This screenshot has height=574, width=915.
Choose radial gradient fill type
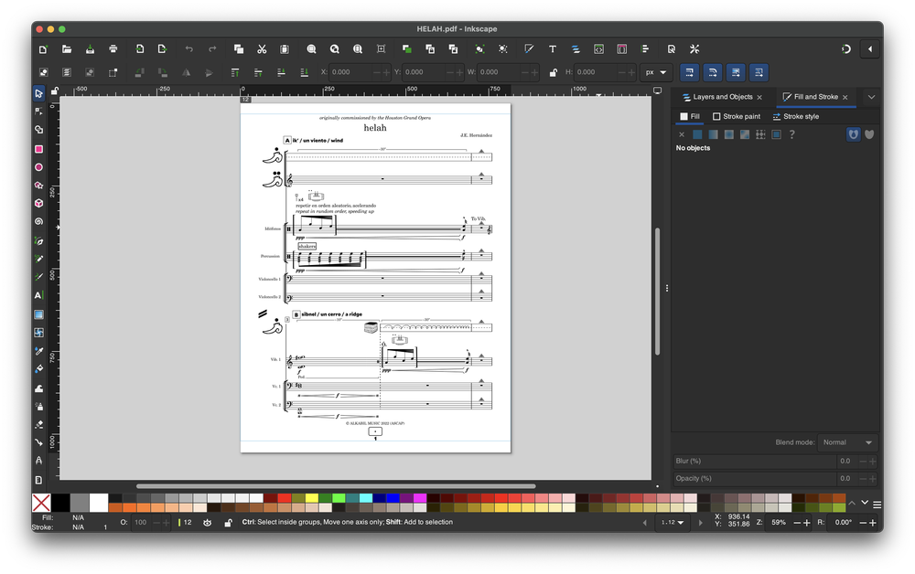coord(729,134)
